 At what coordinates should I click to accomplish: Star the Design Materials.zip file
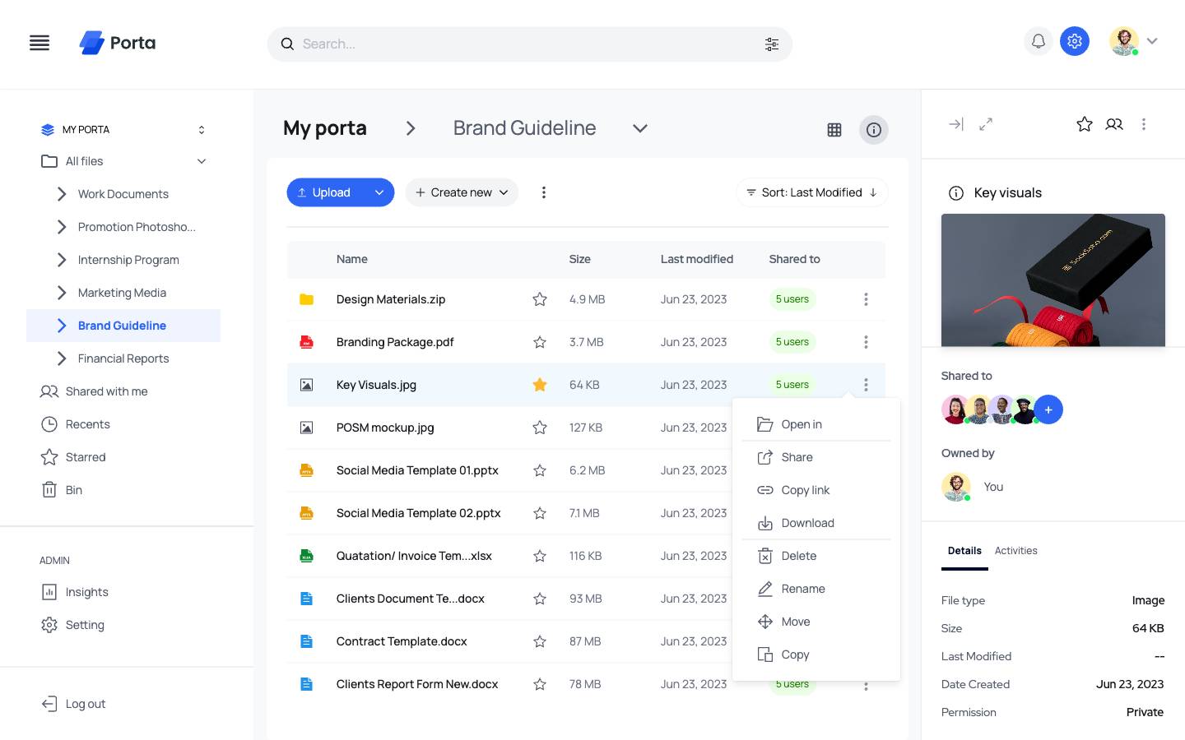tap(540, 299)
